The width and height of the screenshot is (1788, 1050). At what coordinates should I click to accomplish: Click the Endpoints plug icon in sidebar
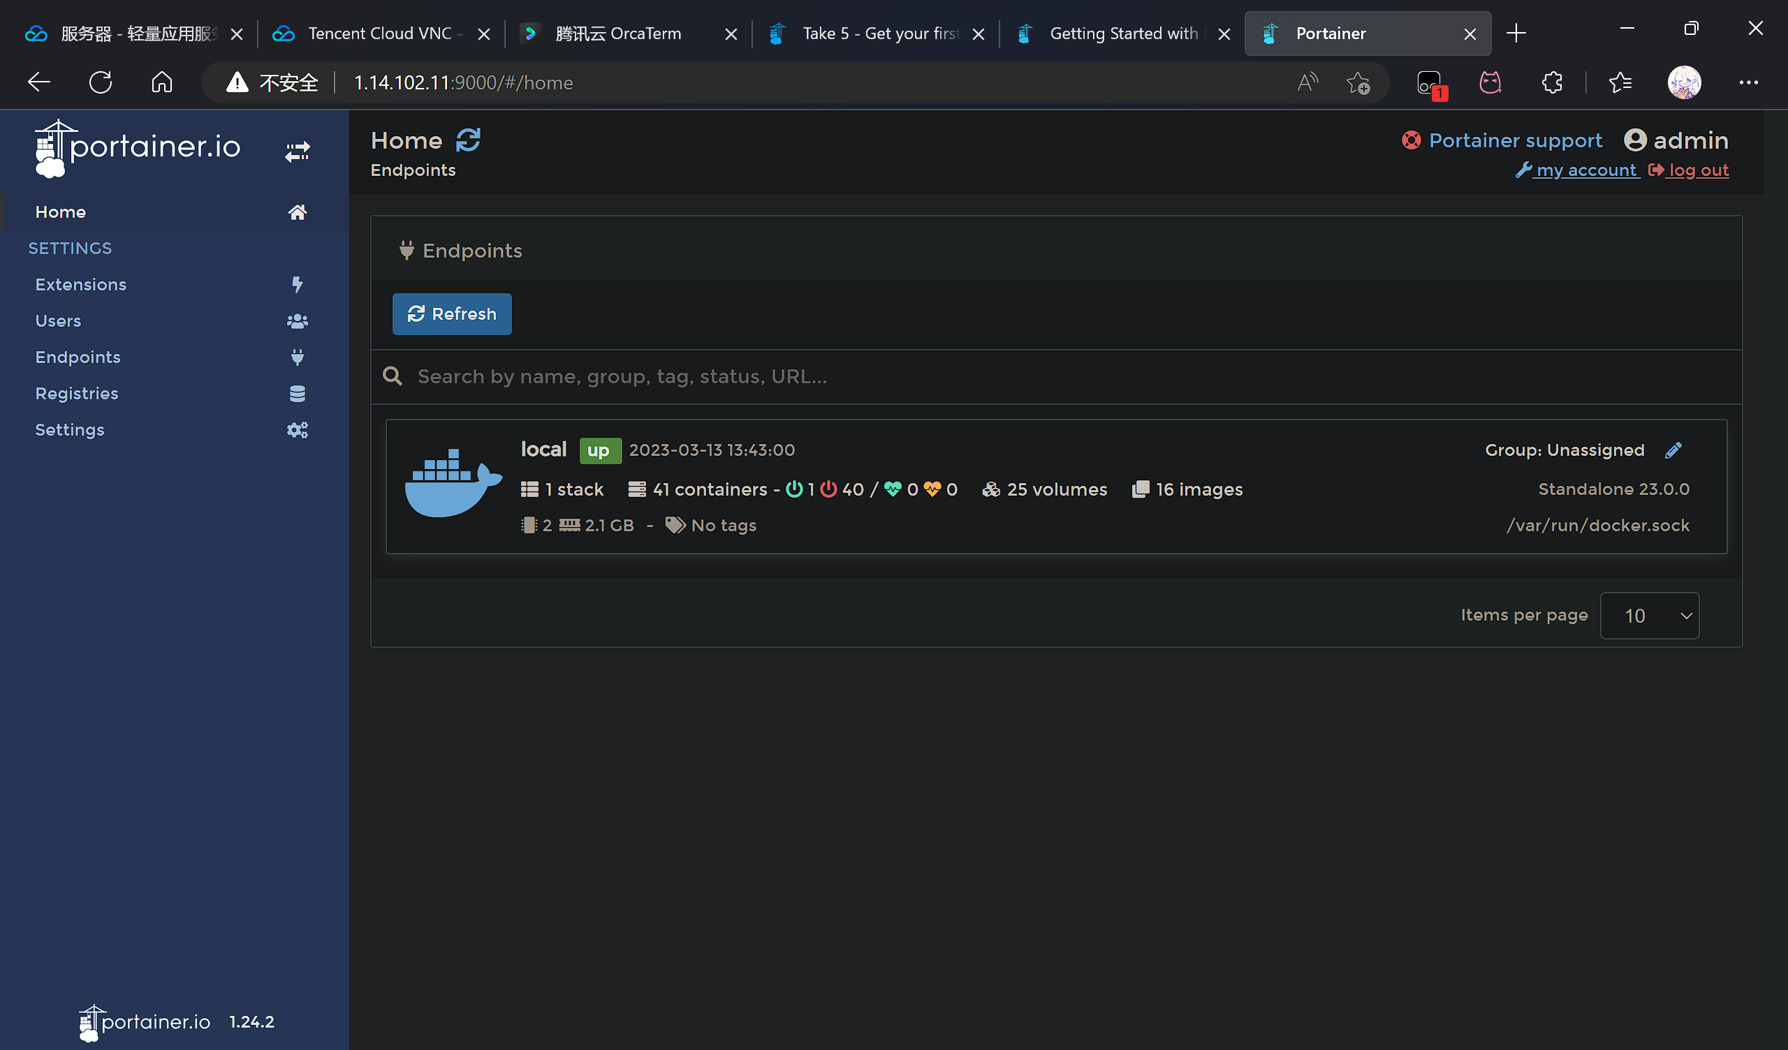coord(298,357)
